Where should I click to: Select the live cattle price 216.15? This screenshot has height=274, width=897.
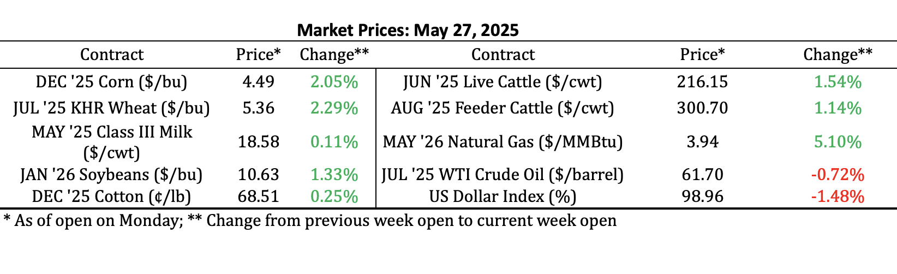702,82
